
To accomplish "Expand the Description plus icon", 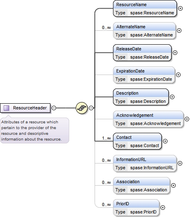I will point(172,97).
